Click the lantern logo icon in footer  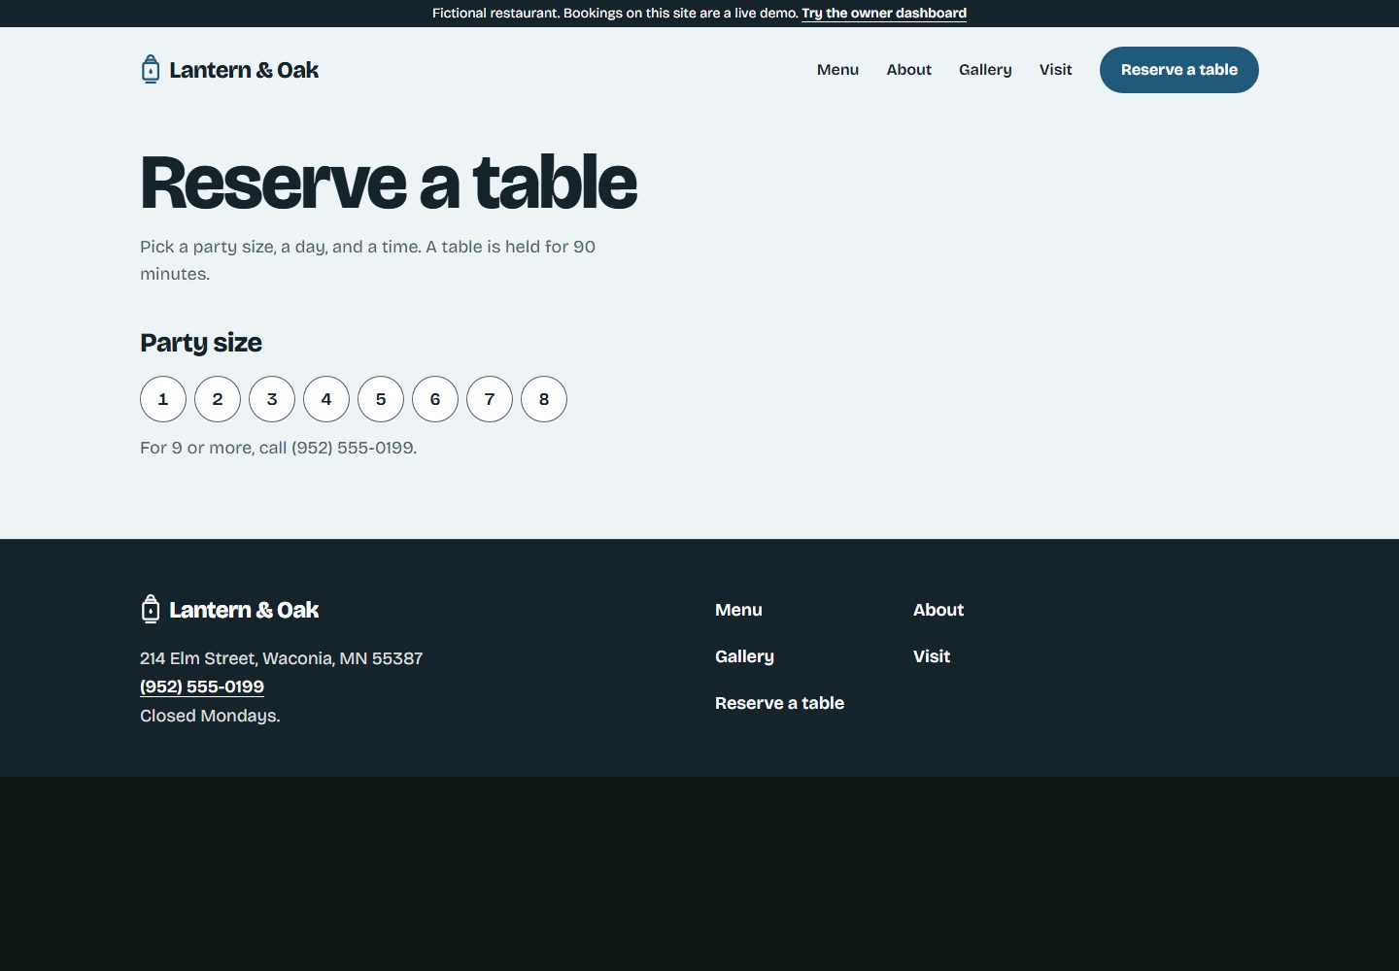[x=151, y=609]
